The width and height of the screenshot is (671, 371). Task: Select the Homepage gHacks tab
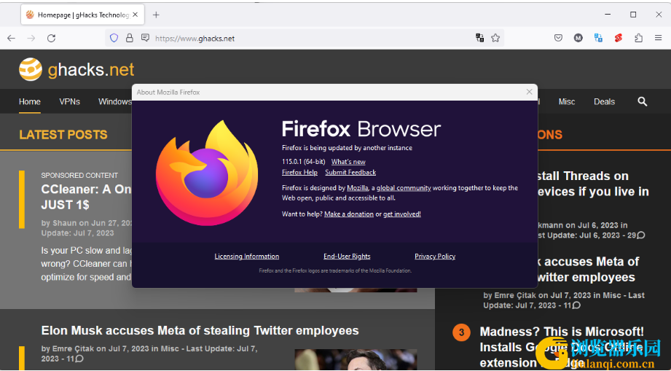click(82, 15)
